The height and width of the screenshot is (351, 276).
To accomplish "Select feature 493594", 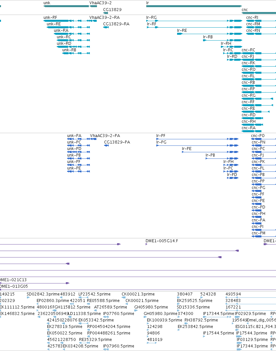I will click(233, 294).
